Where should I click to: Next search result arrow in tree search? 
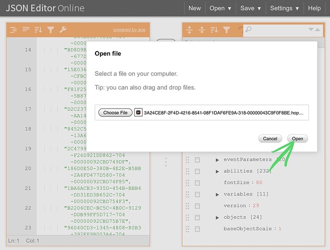point(311,29)
